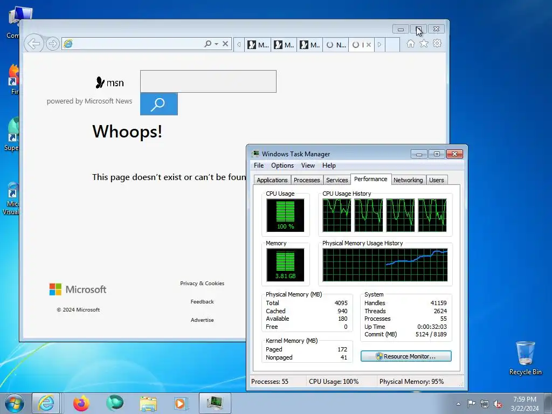Click the msn logo on the page
Image resolution: width=552 pixels, height=414 pixels.
click(109, 82)
